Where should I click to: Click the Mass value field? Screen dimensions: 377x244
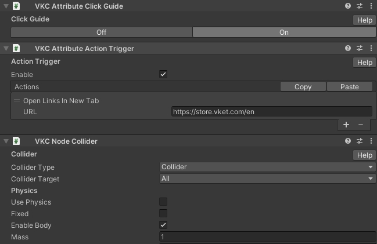coord(267,237)
